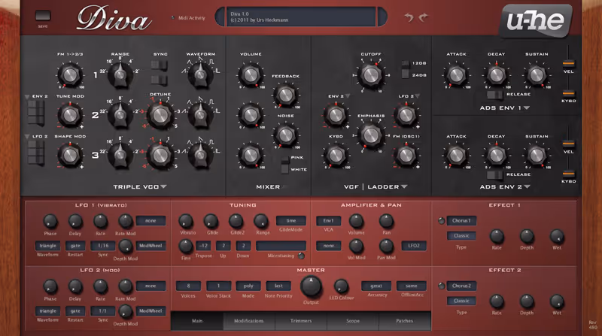
Task: Click the ADS ENV 1 VEL slider
Action: (569, 61)
